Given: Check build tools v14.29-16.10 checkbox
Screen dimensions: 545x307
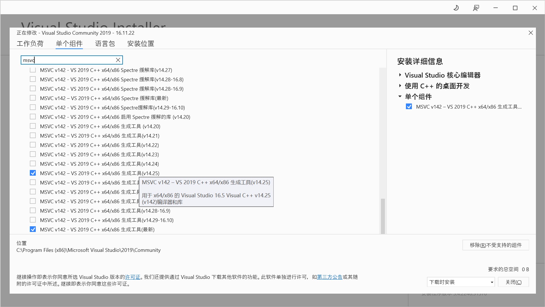Looking at the screenshot, I should click(33, 220).
